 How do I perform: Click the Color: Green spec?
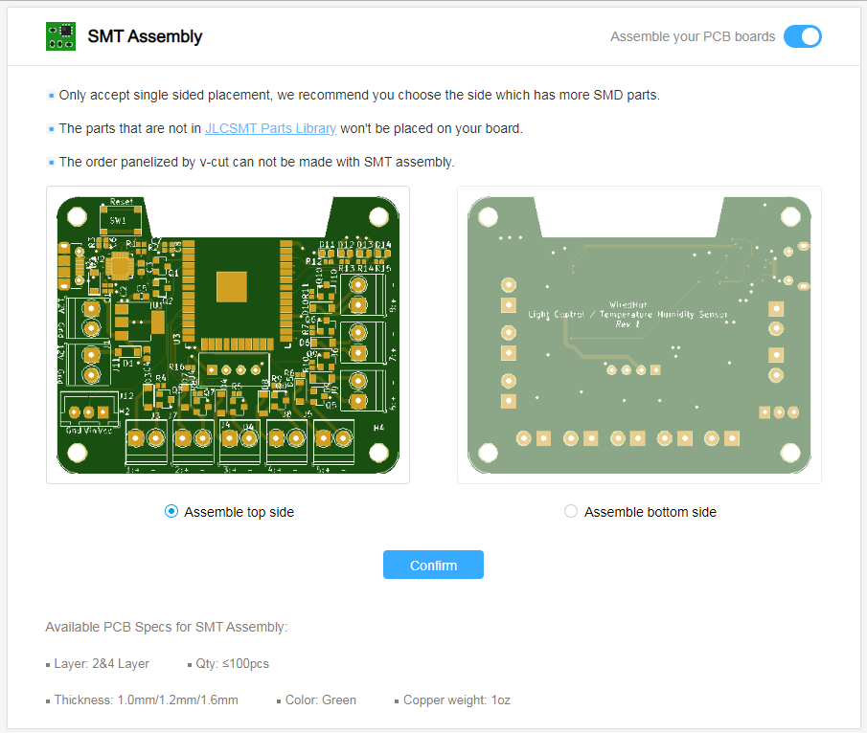click(x=320, y=700)
